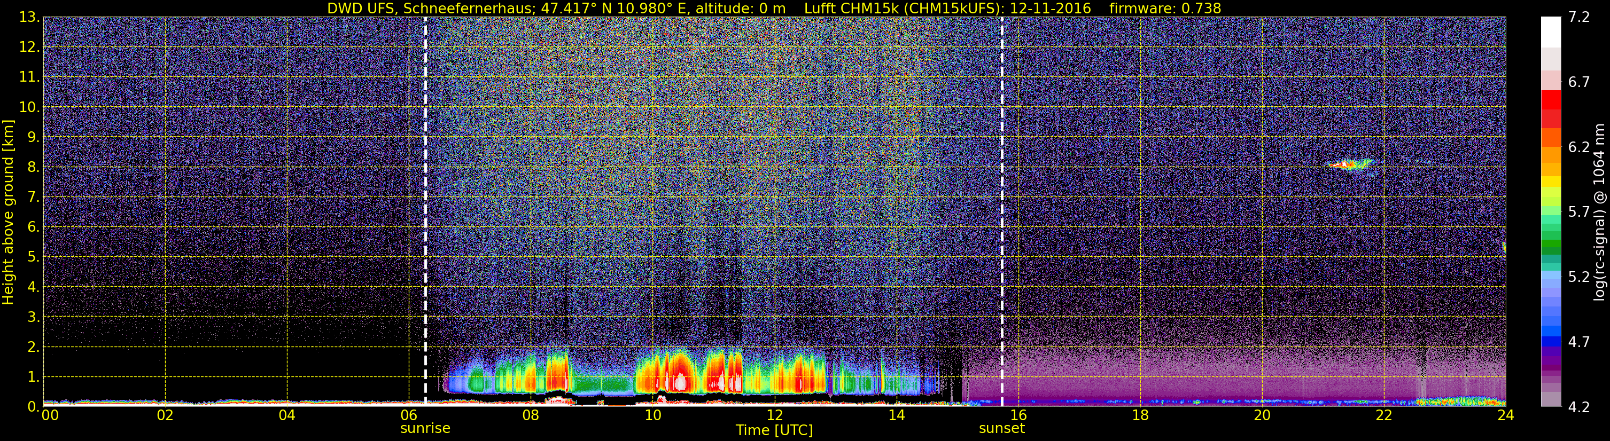Click the "24" tick on the time axis

(x=1506, y=416)
